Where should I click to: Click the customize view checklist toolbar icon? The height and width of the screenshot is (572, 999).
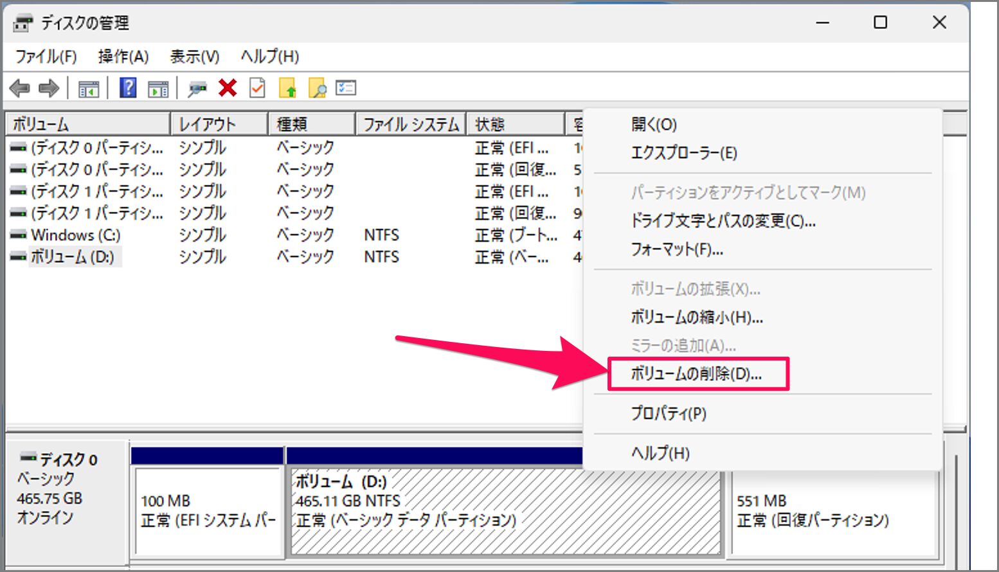click(x=345, y=88)
